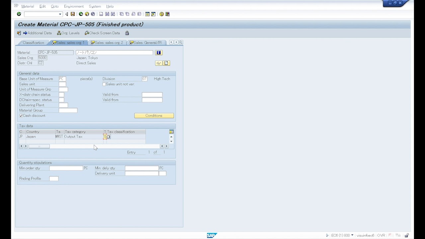Screen dimensions: 425x239
Task: Open the Environment menu
Action: click(x=74, y=6)
